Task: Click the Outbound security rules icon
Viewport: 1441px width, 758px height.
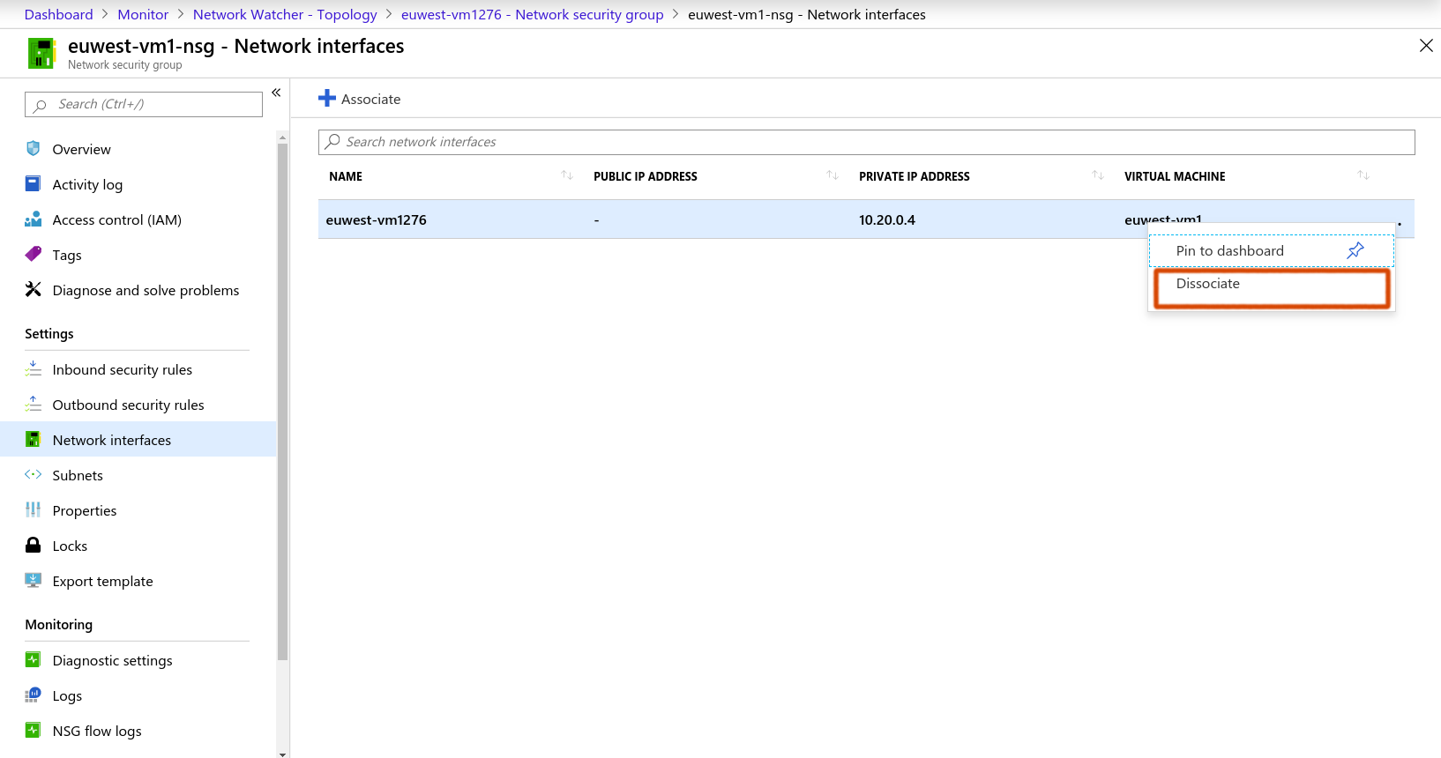Action: (34, 404)
